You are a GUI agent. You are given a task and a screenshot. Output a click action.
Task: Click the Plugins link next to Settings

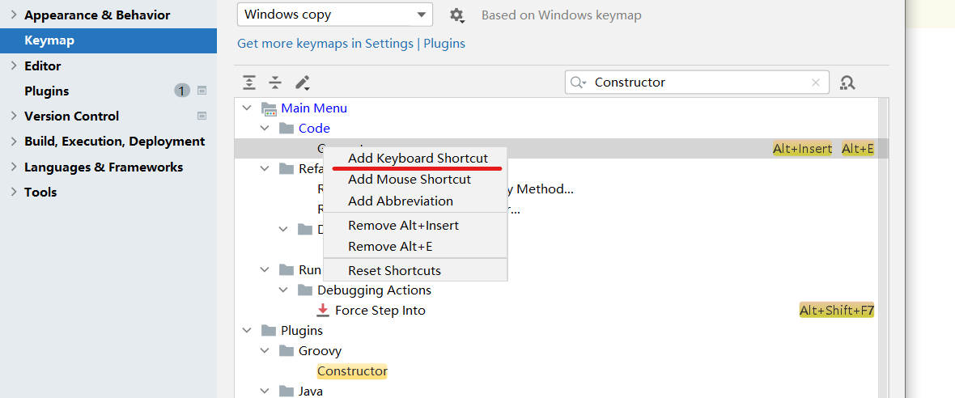tap(444, 43)
